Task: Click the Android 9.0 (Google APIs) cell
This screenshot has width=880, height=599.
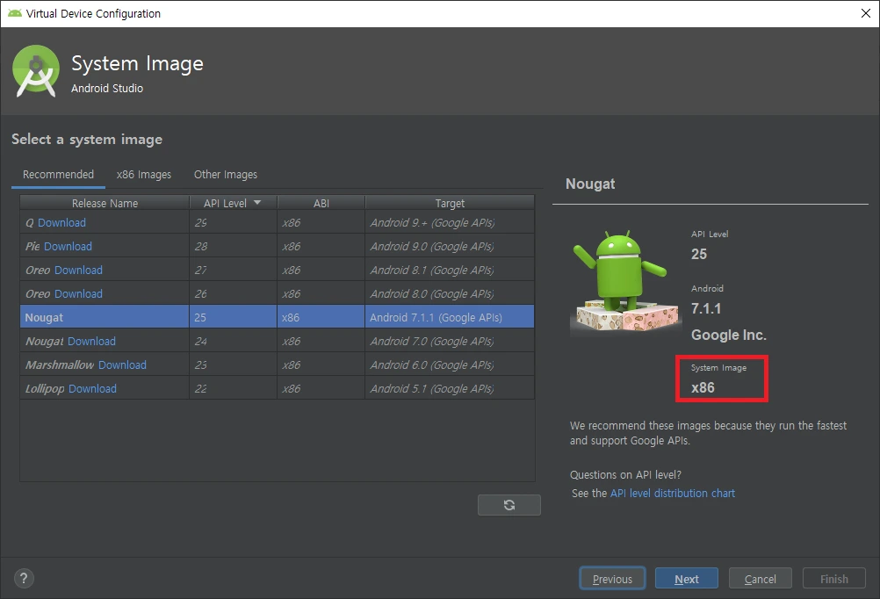Action: [450, 247]
